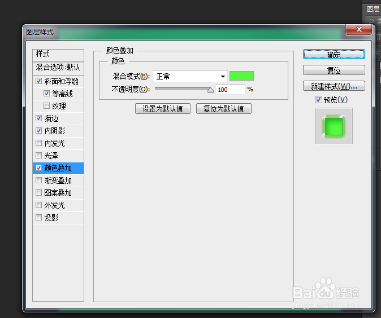The image size is (381, 318).
Task: Switch to the 图层 panel tab behind the dialog
Action: tap(373, 9)
